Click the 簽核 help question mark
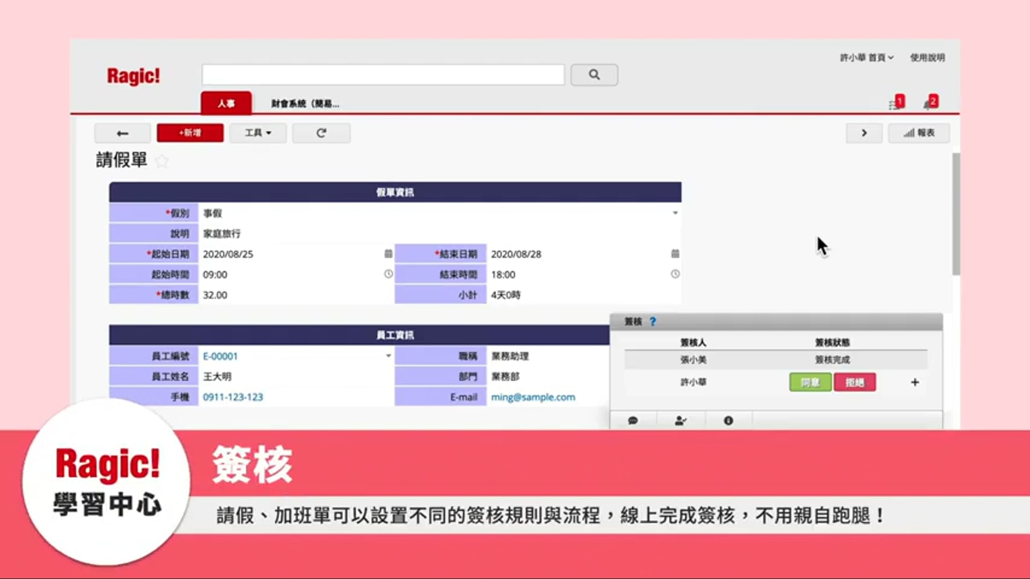 [652, 322]
